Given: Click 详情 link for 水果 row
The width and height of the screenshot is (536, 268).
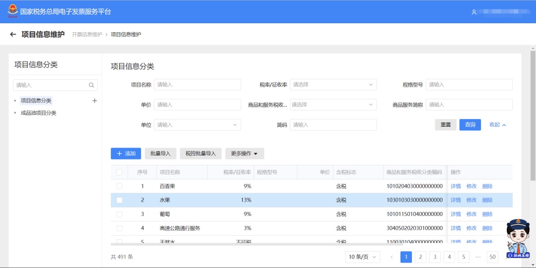Looking at the screenshot, I should click(x=456, y=200).
